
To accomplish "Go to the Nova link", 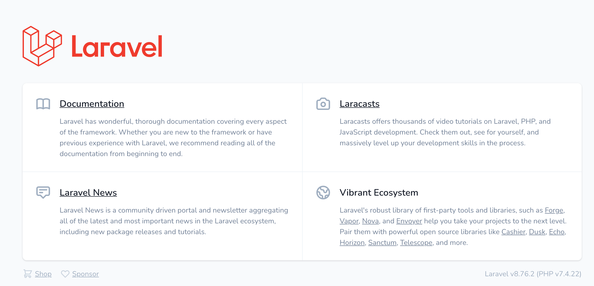I will [370, 221].
